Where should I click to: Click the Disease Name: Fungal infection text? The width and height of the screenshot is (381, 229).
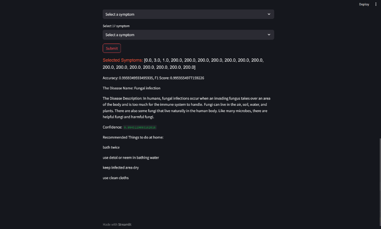tap(131, 88)
